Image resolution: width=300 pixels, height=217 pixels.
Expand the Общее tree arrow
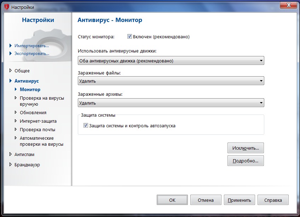point(11,71)
